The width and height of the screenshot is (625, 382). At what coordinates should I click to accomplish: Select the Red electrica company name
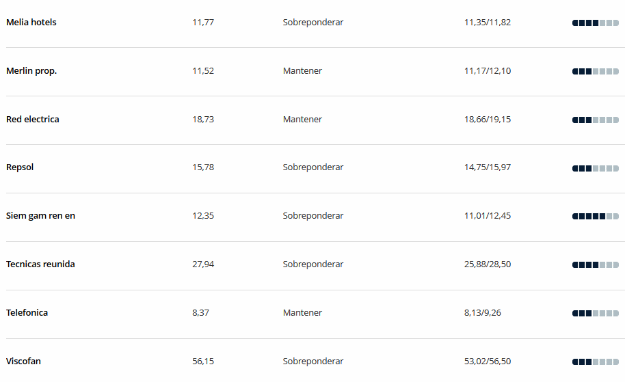tap(33, 119)
